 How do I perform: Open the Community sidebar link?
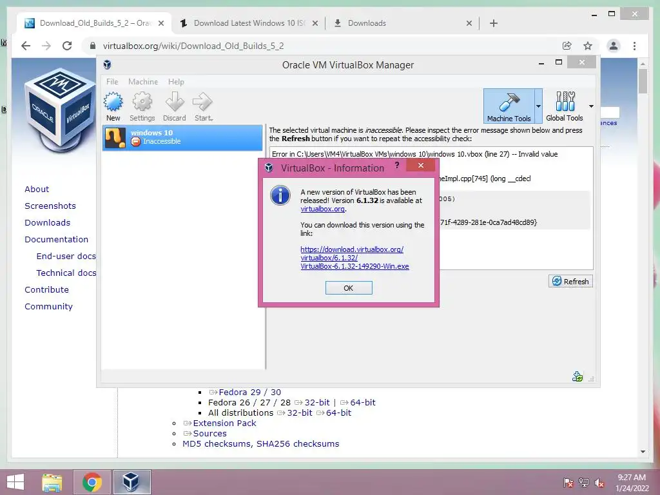(x=48, y=307)
